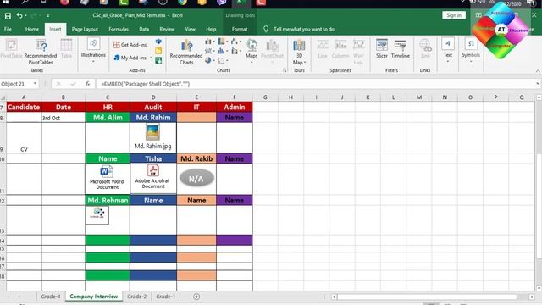Select the Adobe Acrobat Document object
The width and height of the screenshot is (542, 305).
click(x=153, y=177)
